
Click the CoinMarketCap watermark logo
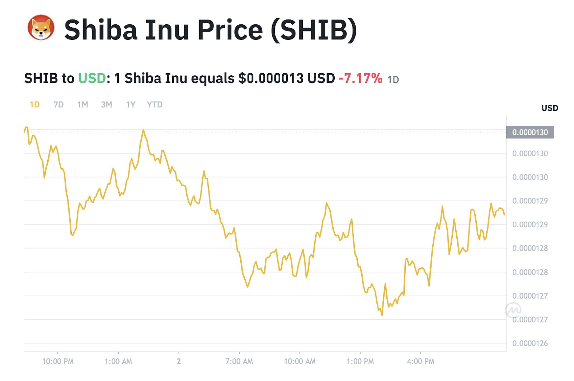coord(513,310)
